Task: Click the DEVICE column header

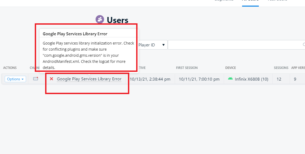Action: pos(230,68)
